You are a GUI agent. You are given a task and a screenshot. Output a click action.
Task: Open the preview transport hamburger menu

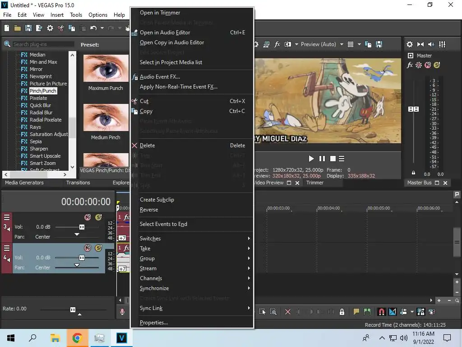pos(342,159)
